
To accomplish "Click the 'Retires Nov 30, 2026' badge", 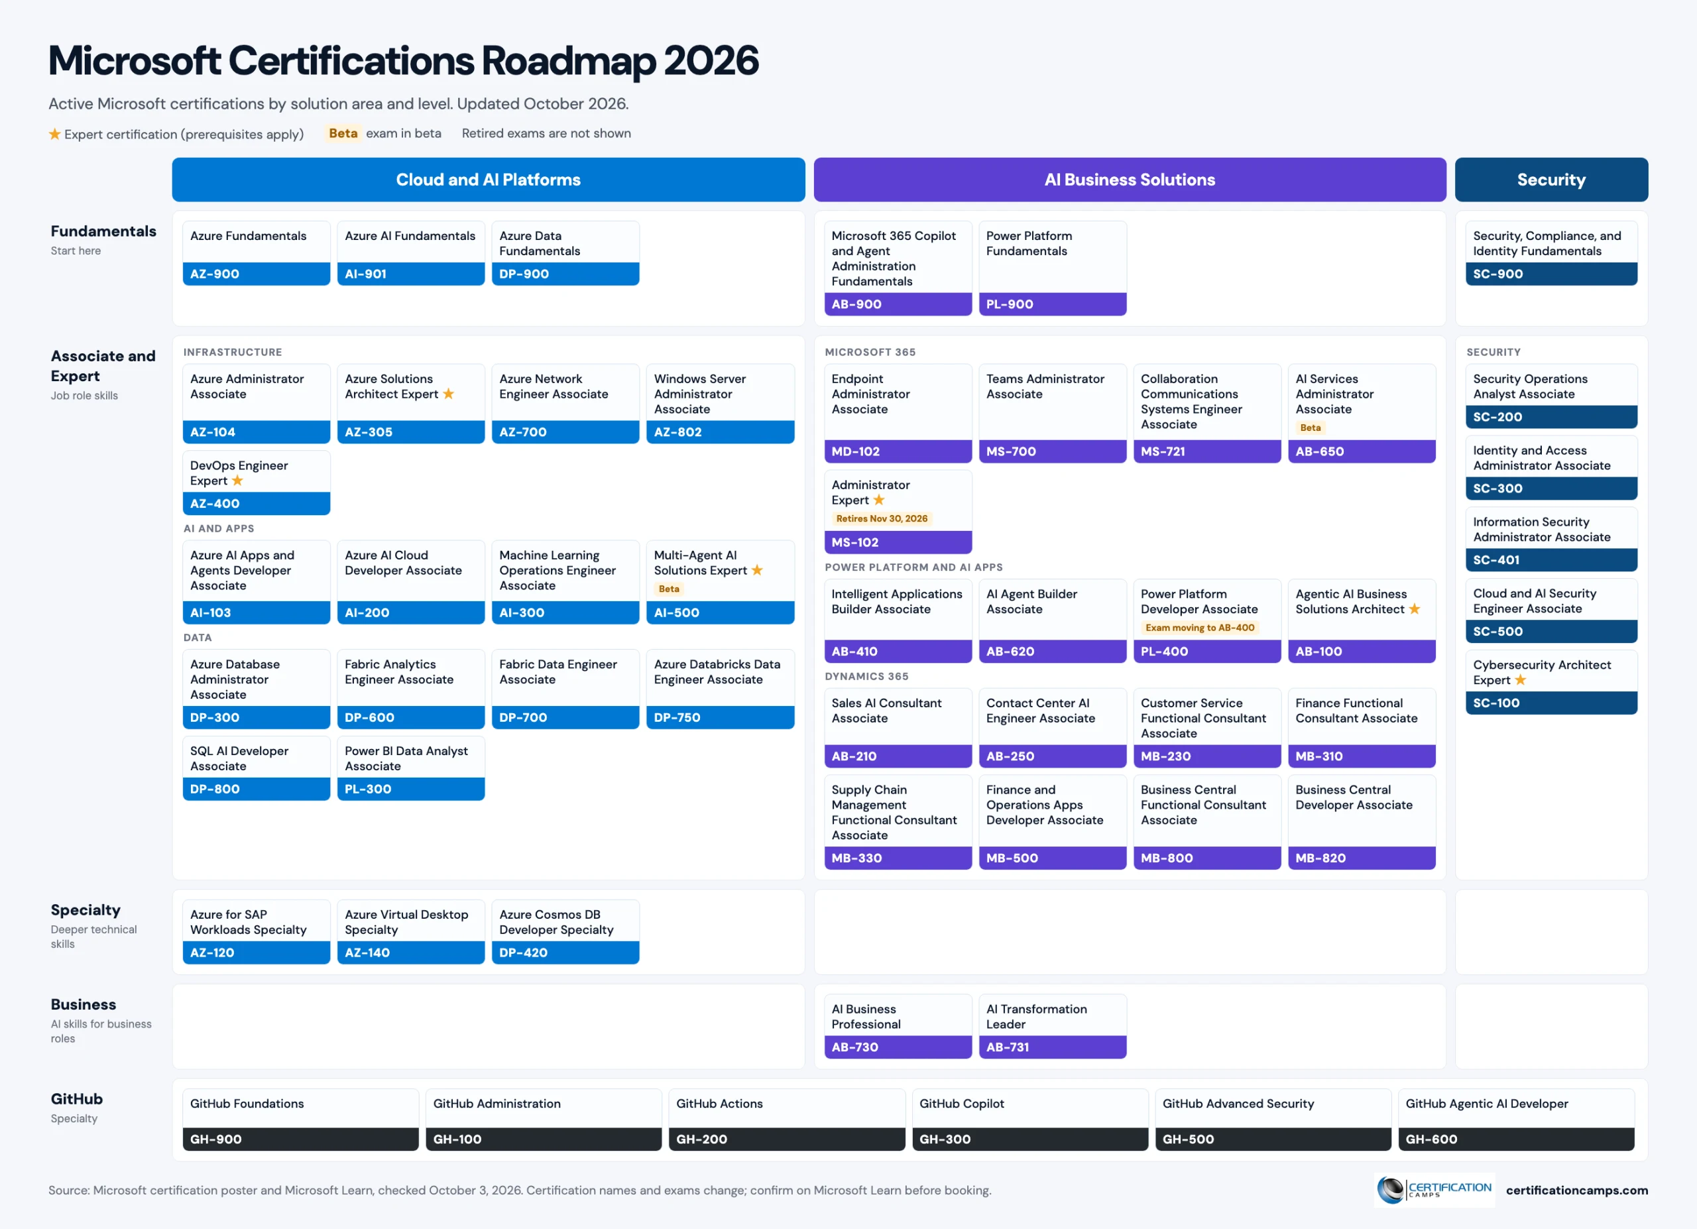I will [882, 518].
